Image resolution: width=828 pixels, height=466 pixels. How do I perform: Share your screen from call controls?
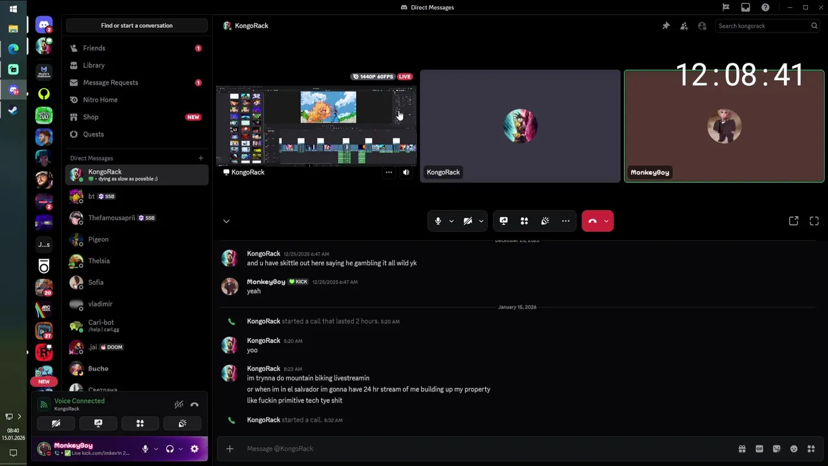(x=504, y=221)
